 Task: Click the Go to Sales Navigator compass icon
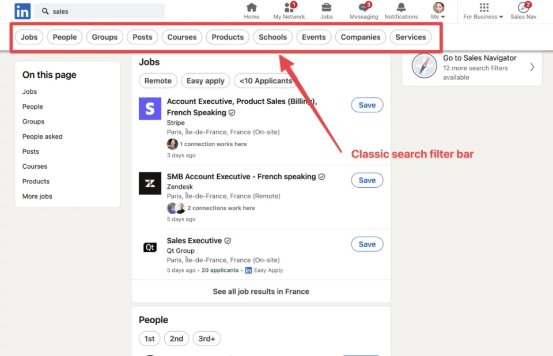point(425,66)
